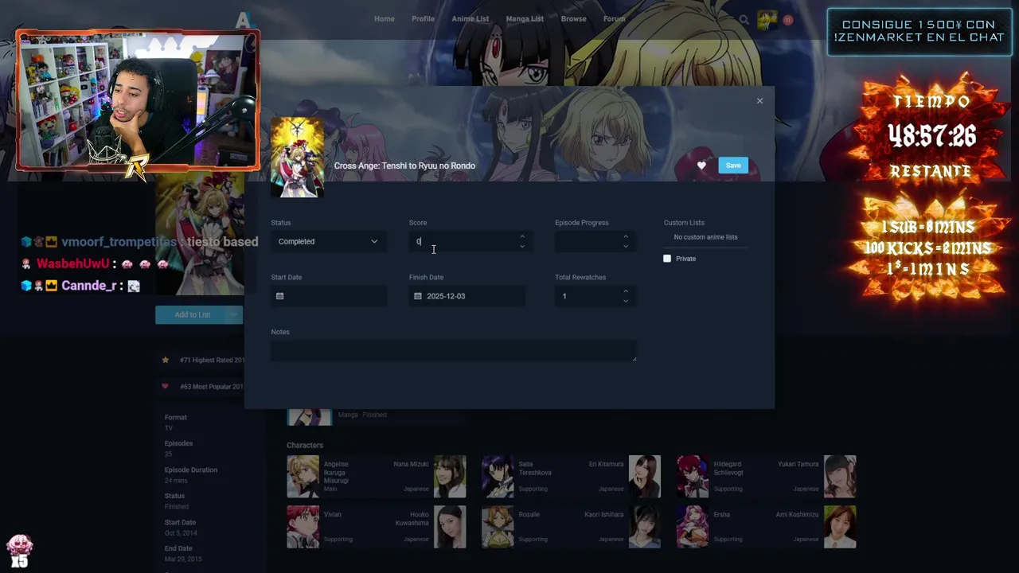The height and width of the screenshot is (573, 1019).
Task: Click the Notes text area
Action: (x=454, y=351)
